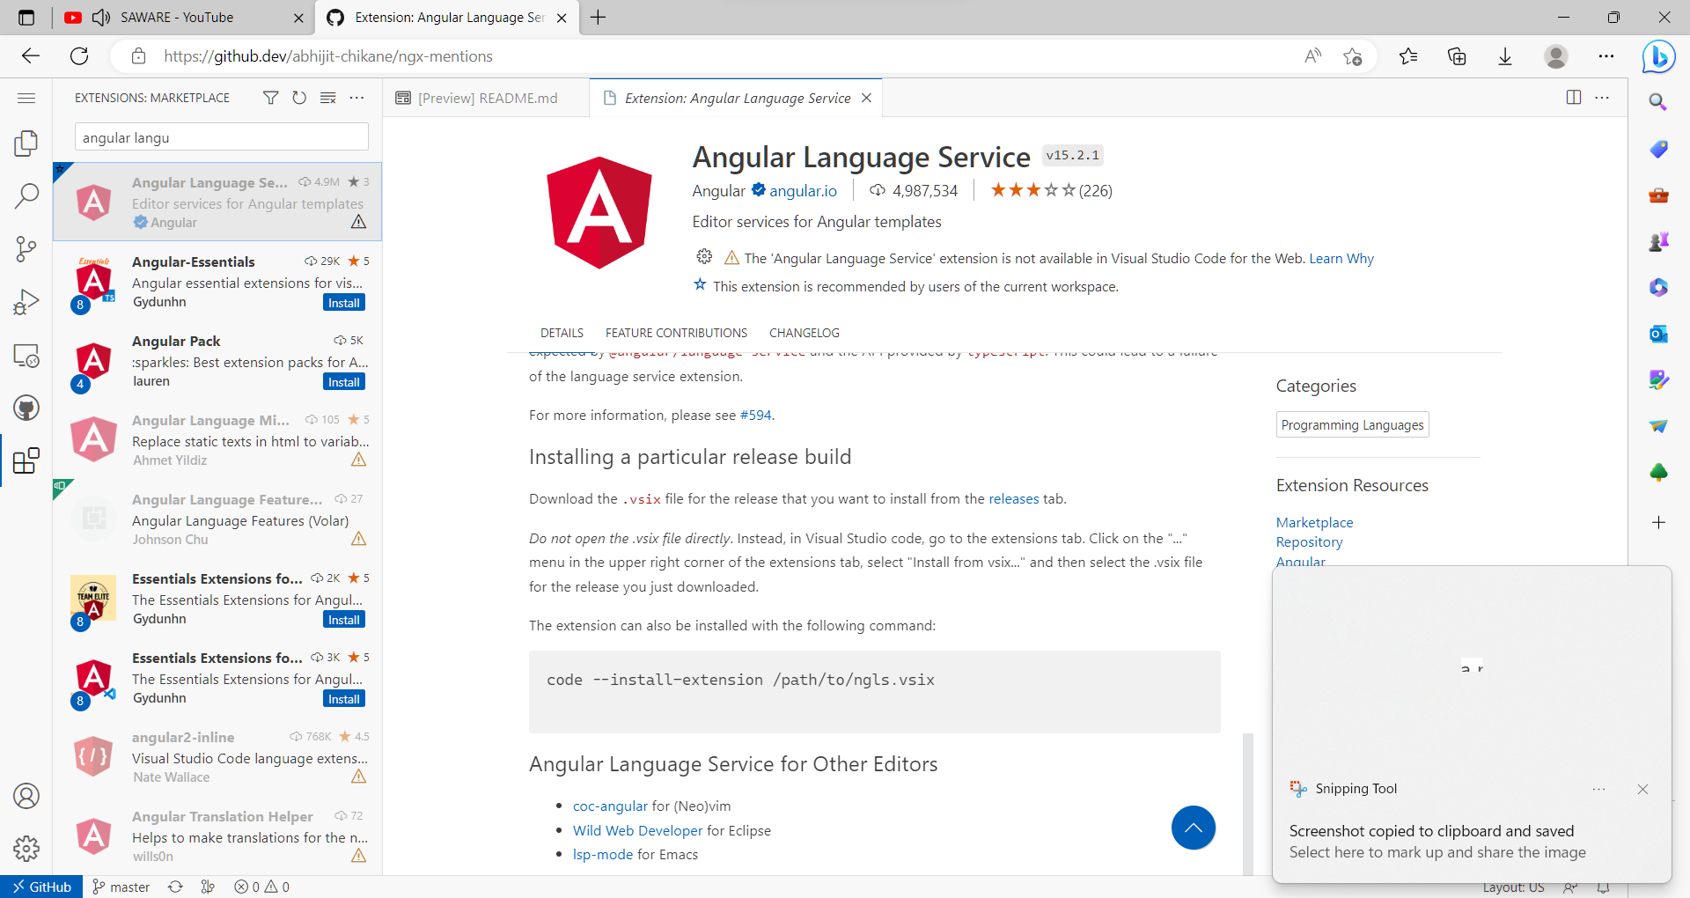Image resolution: width=1690 pixels, height=898 pixels.
Task: Open the Repository resource link
Action: coord(1310,541)
